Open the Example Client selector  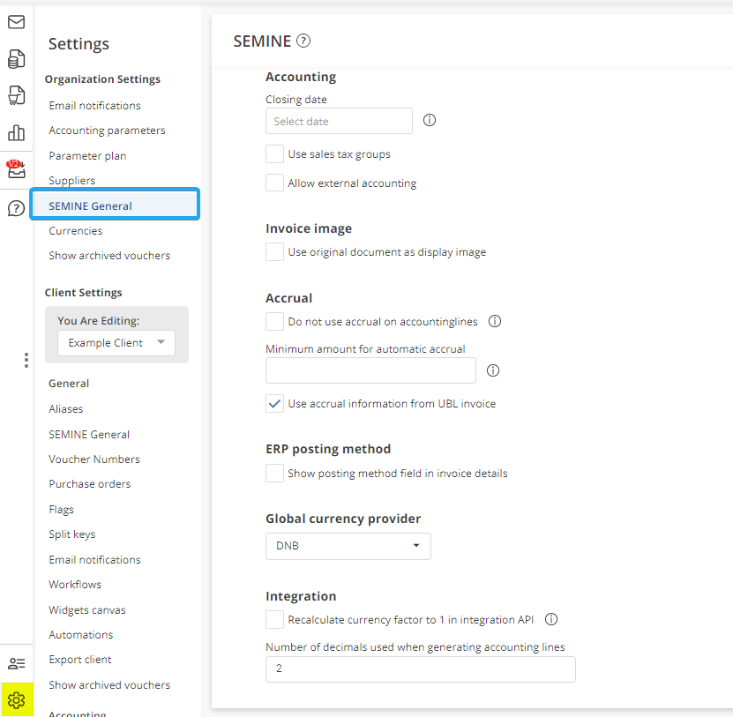[x=116, y=342]
